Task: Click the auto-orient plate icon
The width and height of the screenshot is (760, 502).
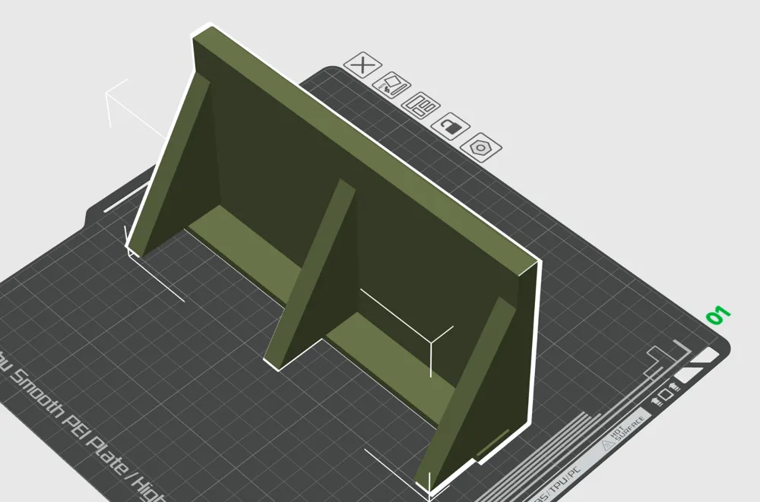Action: point(391,85)
